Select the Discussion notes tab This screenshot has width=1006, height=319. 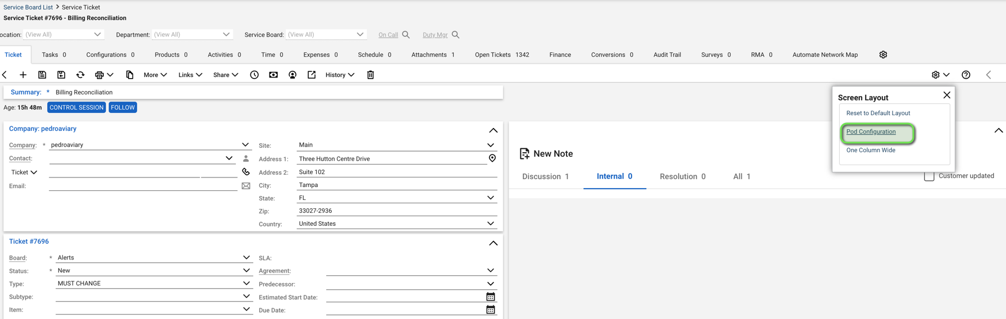545,176
